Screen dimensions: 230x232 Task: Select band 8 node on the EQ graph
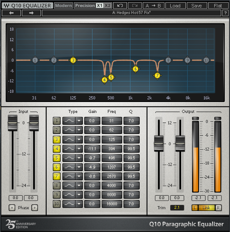[x=168, y=60]
